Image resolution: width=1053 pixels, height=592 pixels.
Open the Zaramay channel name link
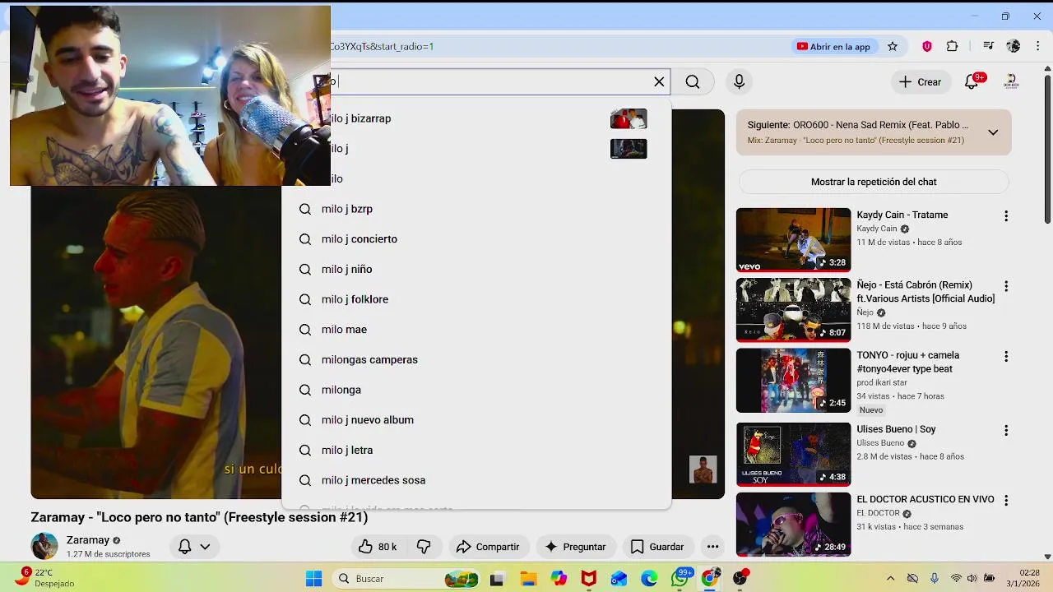coord(88,540)
